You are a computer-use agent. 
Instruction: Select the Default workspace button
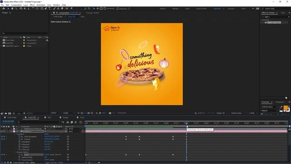point(163,9)
